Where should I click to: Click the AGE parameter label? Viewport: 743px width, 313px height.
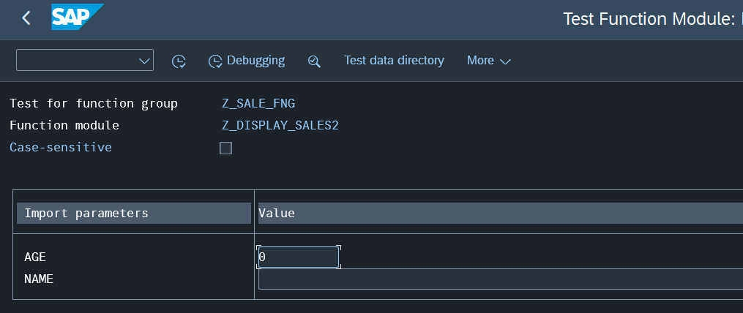35,257
